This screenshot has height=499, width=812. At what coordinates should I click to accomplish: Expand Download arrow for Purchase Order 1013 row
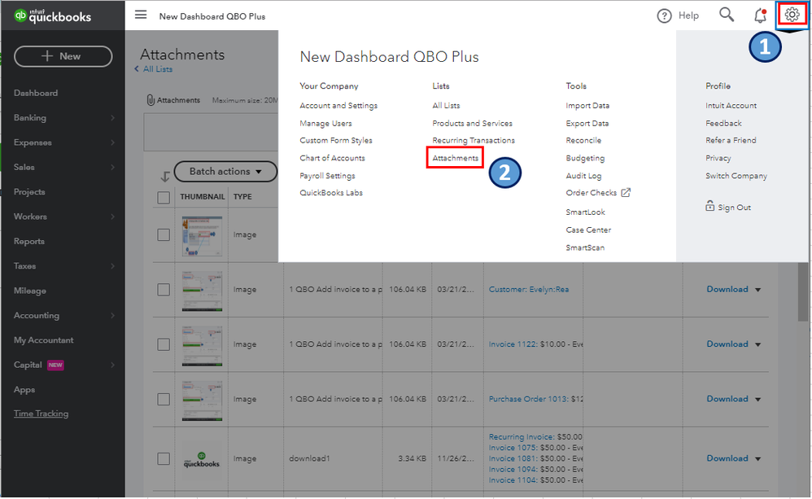[x=757, y=400]
